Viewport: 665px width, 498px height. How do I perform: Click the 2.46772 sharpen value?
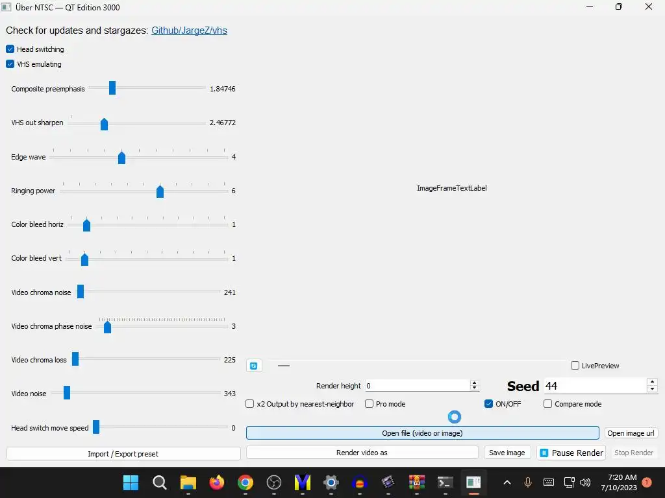pos(222,123)
